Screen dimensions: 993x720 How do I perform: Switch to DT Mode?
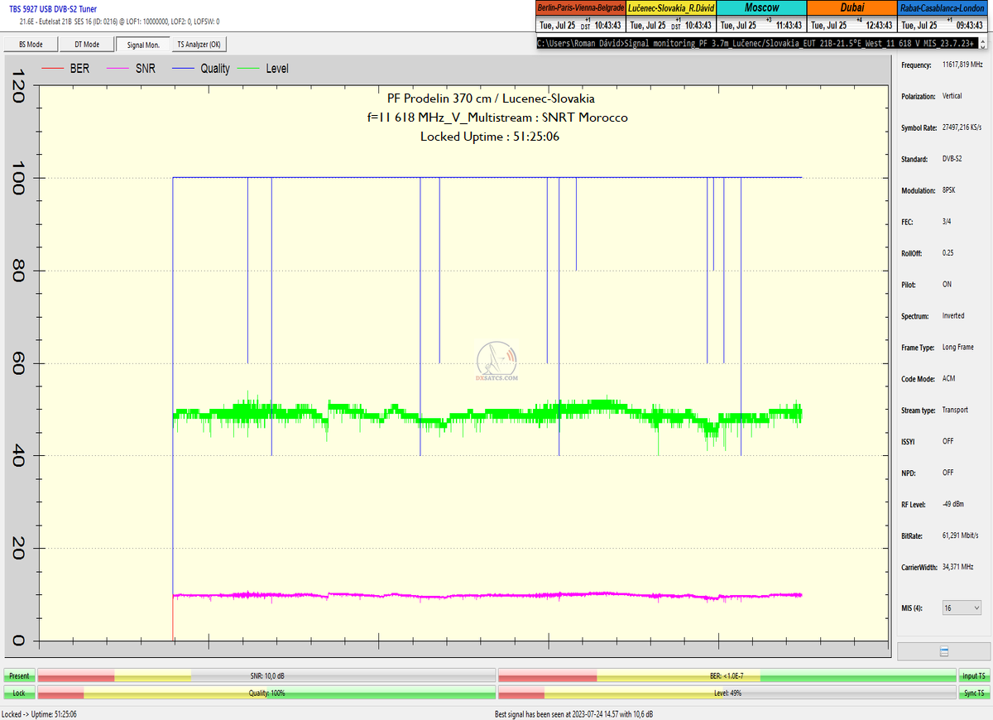[87, 45]
